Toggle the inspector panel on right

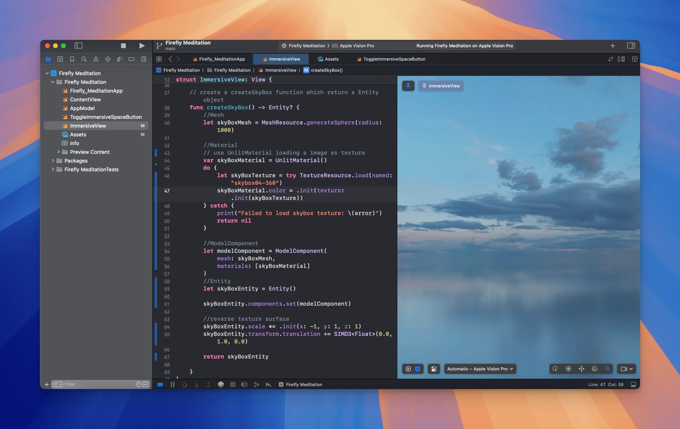631,46
